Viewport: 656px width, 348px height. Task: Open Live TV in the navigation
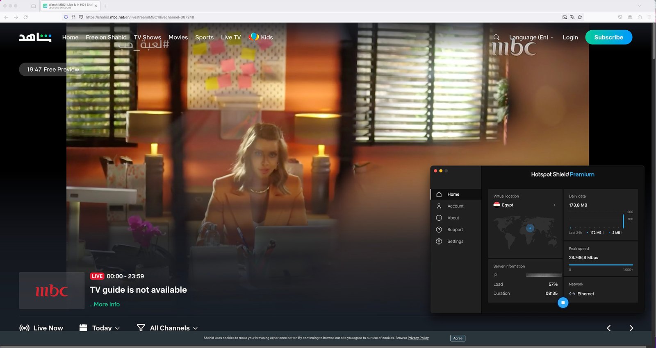[x=231, y=37]
